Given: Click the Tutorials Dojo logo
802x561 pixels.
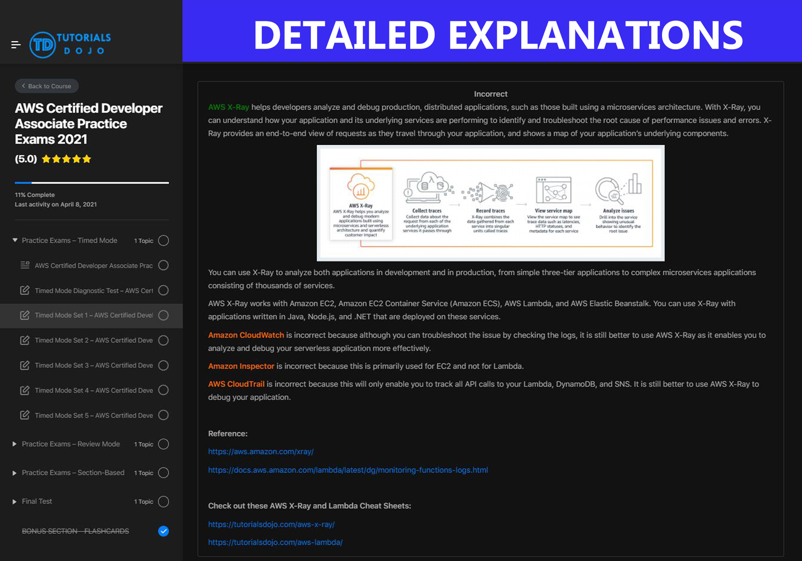Looking at the screenshot, I should pyautogui.click(x=70, y=45).
